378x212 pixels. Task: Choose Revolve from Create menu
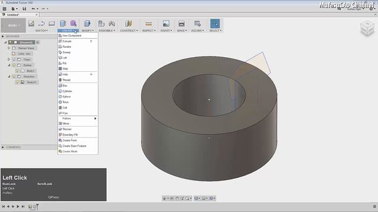tap(78, 47)
